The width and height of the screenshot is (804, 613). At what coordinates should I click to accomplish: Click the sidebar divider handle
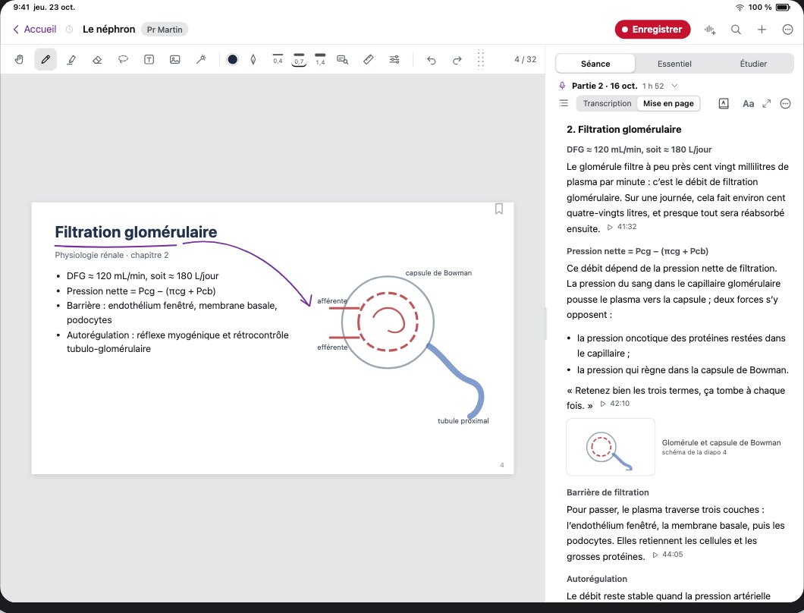pyautogui.click(x=545, y=324)
